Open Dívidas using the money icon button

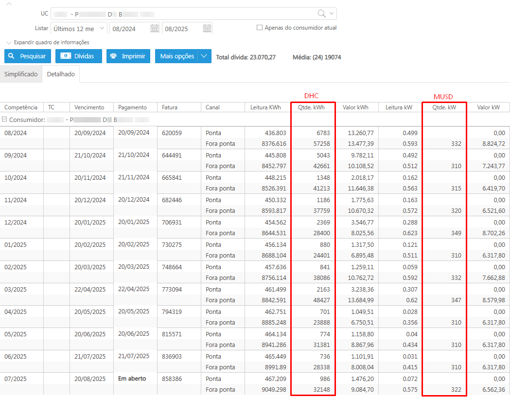tap(78, 56)
